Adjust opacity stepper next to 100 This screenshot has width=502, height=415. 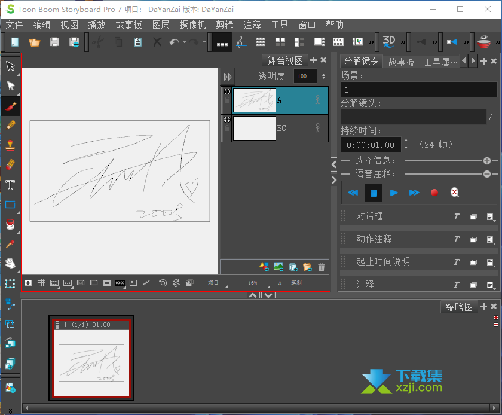click(x=324, y=77)
